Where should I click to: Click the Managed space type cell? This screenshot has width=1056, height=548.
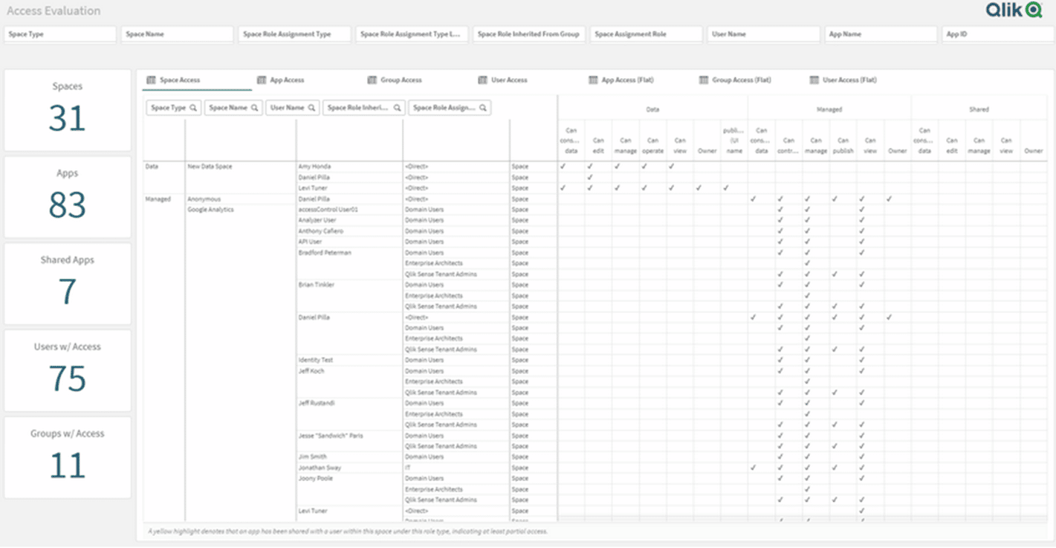pos(158,199)
